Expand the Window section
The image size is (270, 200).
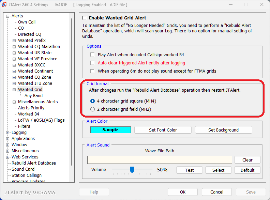point(7,145)
